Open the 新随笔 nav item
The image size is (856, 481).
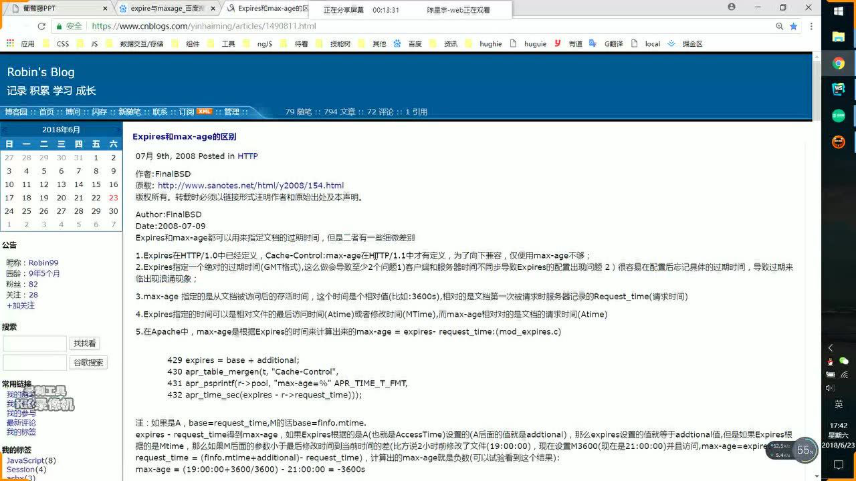coord(130,112)
